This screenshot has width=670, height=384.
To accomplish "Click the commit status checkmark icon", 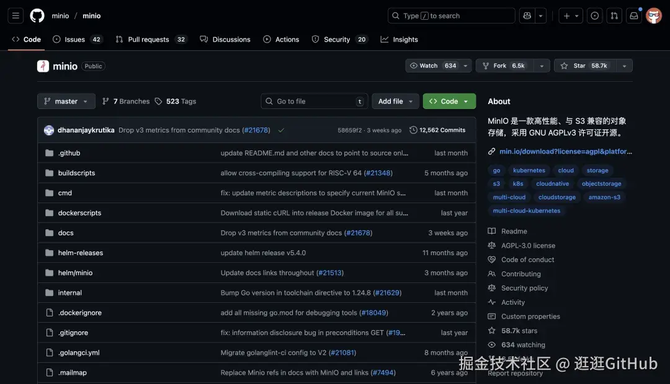I will pyautogui.click(x=281, y=130).
